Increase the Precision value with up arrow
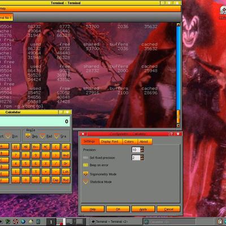The image size is (226, 226). point(142,148)
